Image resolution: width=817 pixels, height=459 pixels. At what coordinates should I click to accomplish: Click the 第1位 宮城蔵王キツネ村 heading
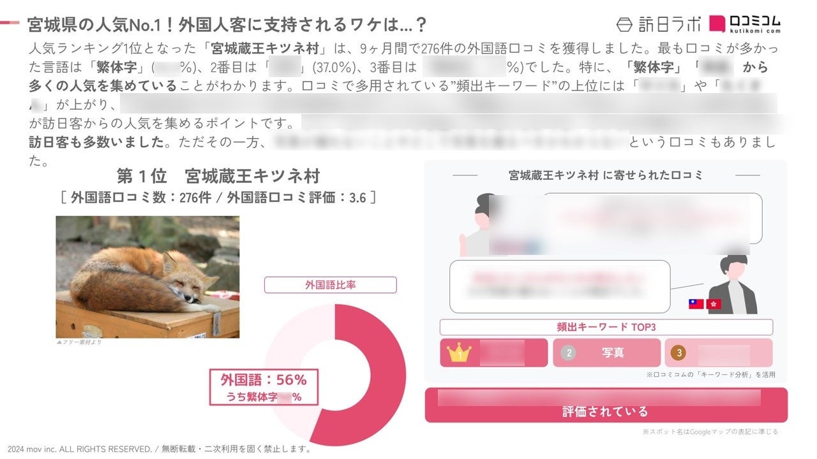click(x=218, y=175)
